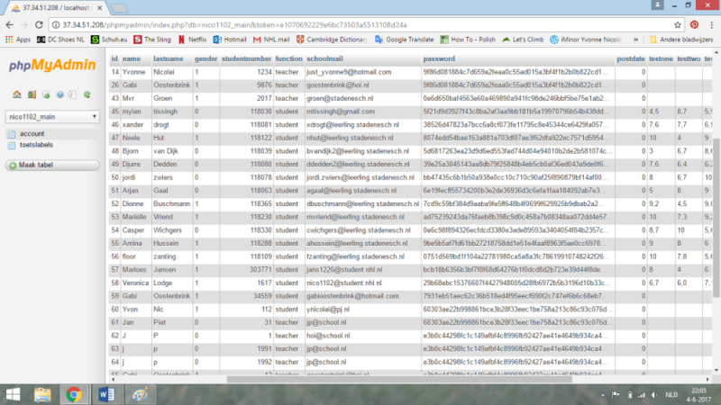
Task: Open Windows Start menu
Action: 13,394
